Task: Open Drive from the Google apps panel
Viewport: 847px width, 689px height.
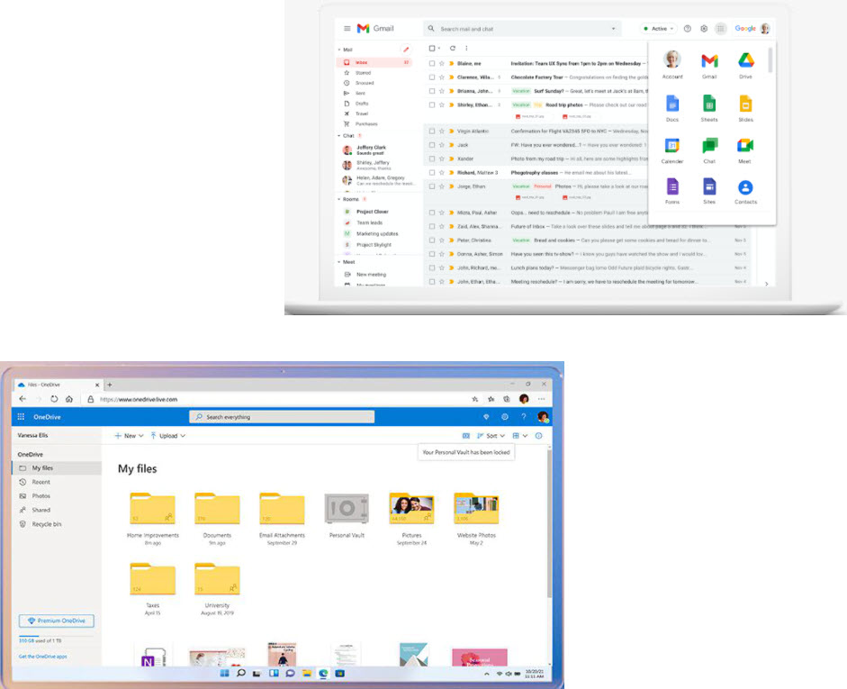Action: (745, 65)
